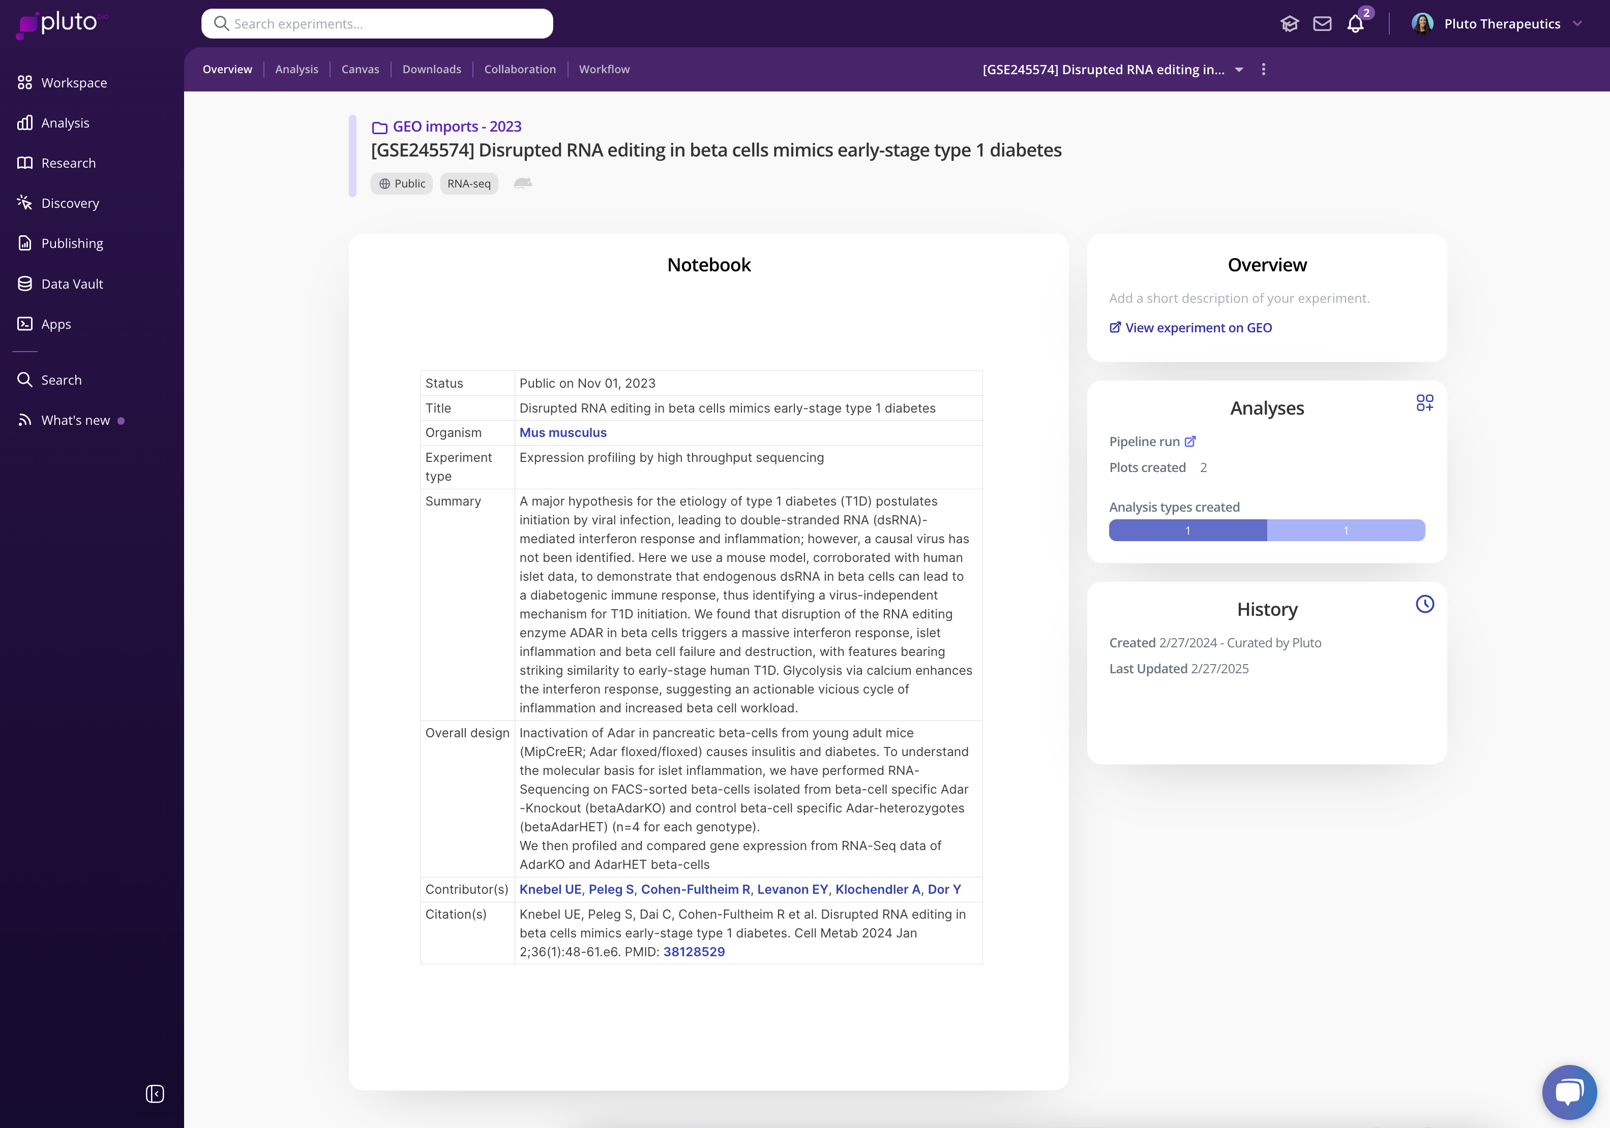The height and width of the screenshot is (1128, 1610).
Task: Open PMID 38128529 citation link
Action: [x=694, y=952]
